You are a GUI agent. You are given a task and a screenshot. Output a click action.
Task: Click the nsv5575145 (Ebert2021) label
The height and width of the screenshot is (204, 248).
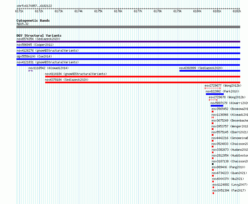point(230,132)
